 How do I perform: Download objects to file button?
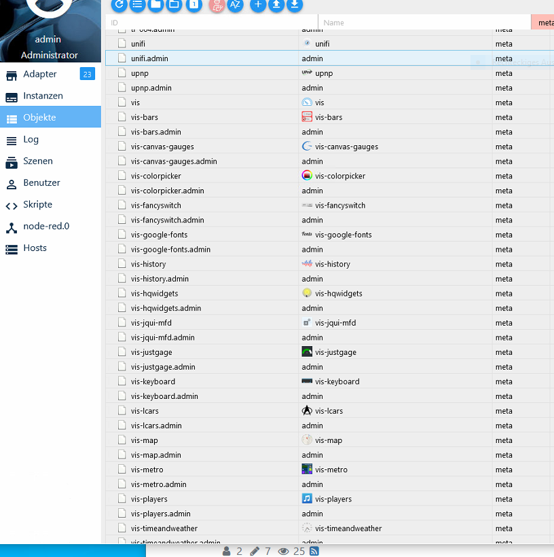tap(295, 5)
